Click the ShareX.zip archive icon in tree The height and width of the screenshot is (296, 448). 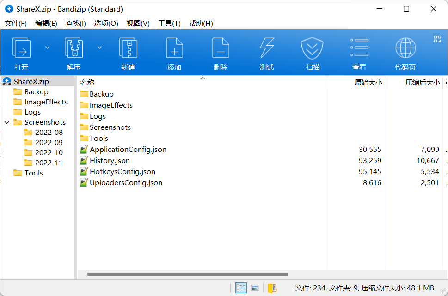[7, 82]
